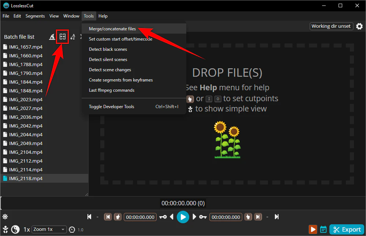Select IMG_2112.mp4 in batch list

tap(44, 161)
